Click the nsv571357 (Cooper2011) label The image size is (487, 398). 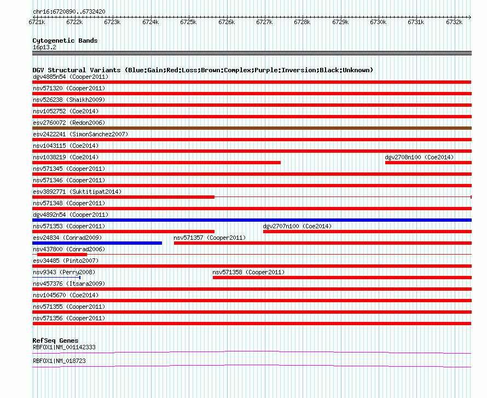[210, 238]
